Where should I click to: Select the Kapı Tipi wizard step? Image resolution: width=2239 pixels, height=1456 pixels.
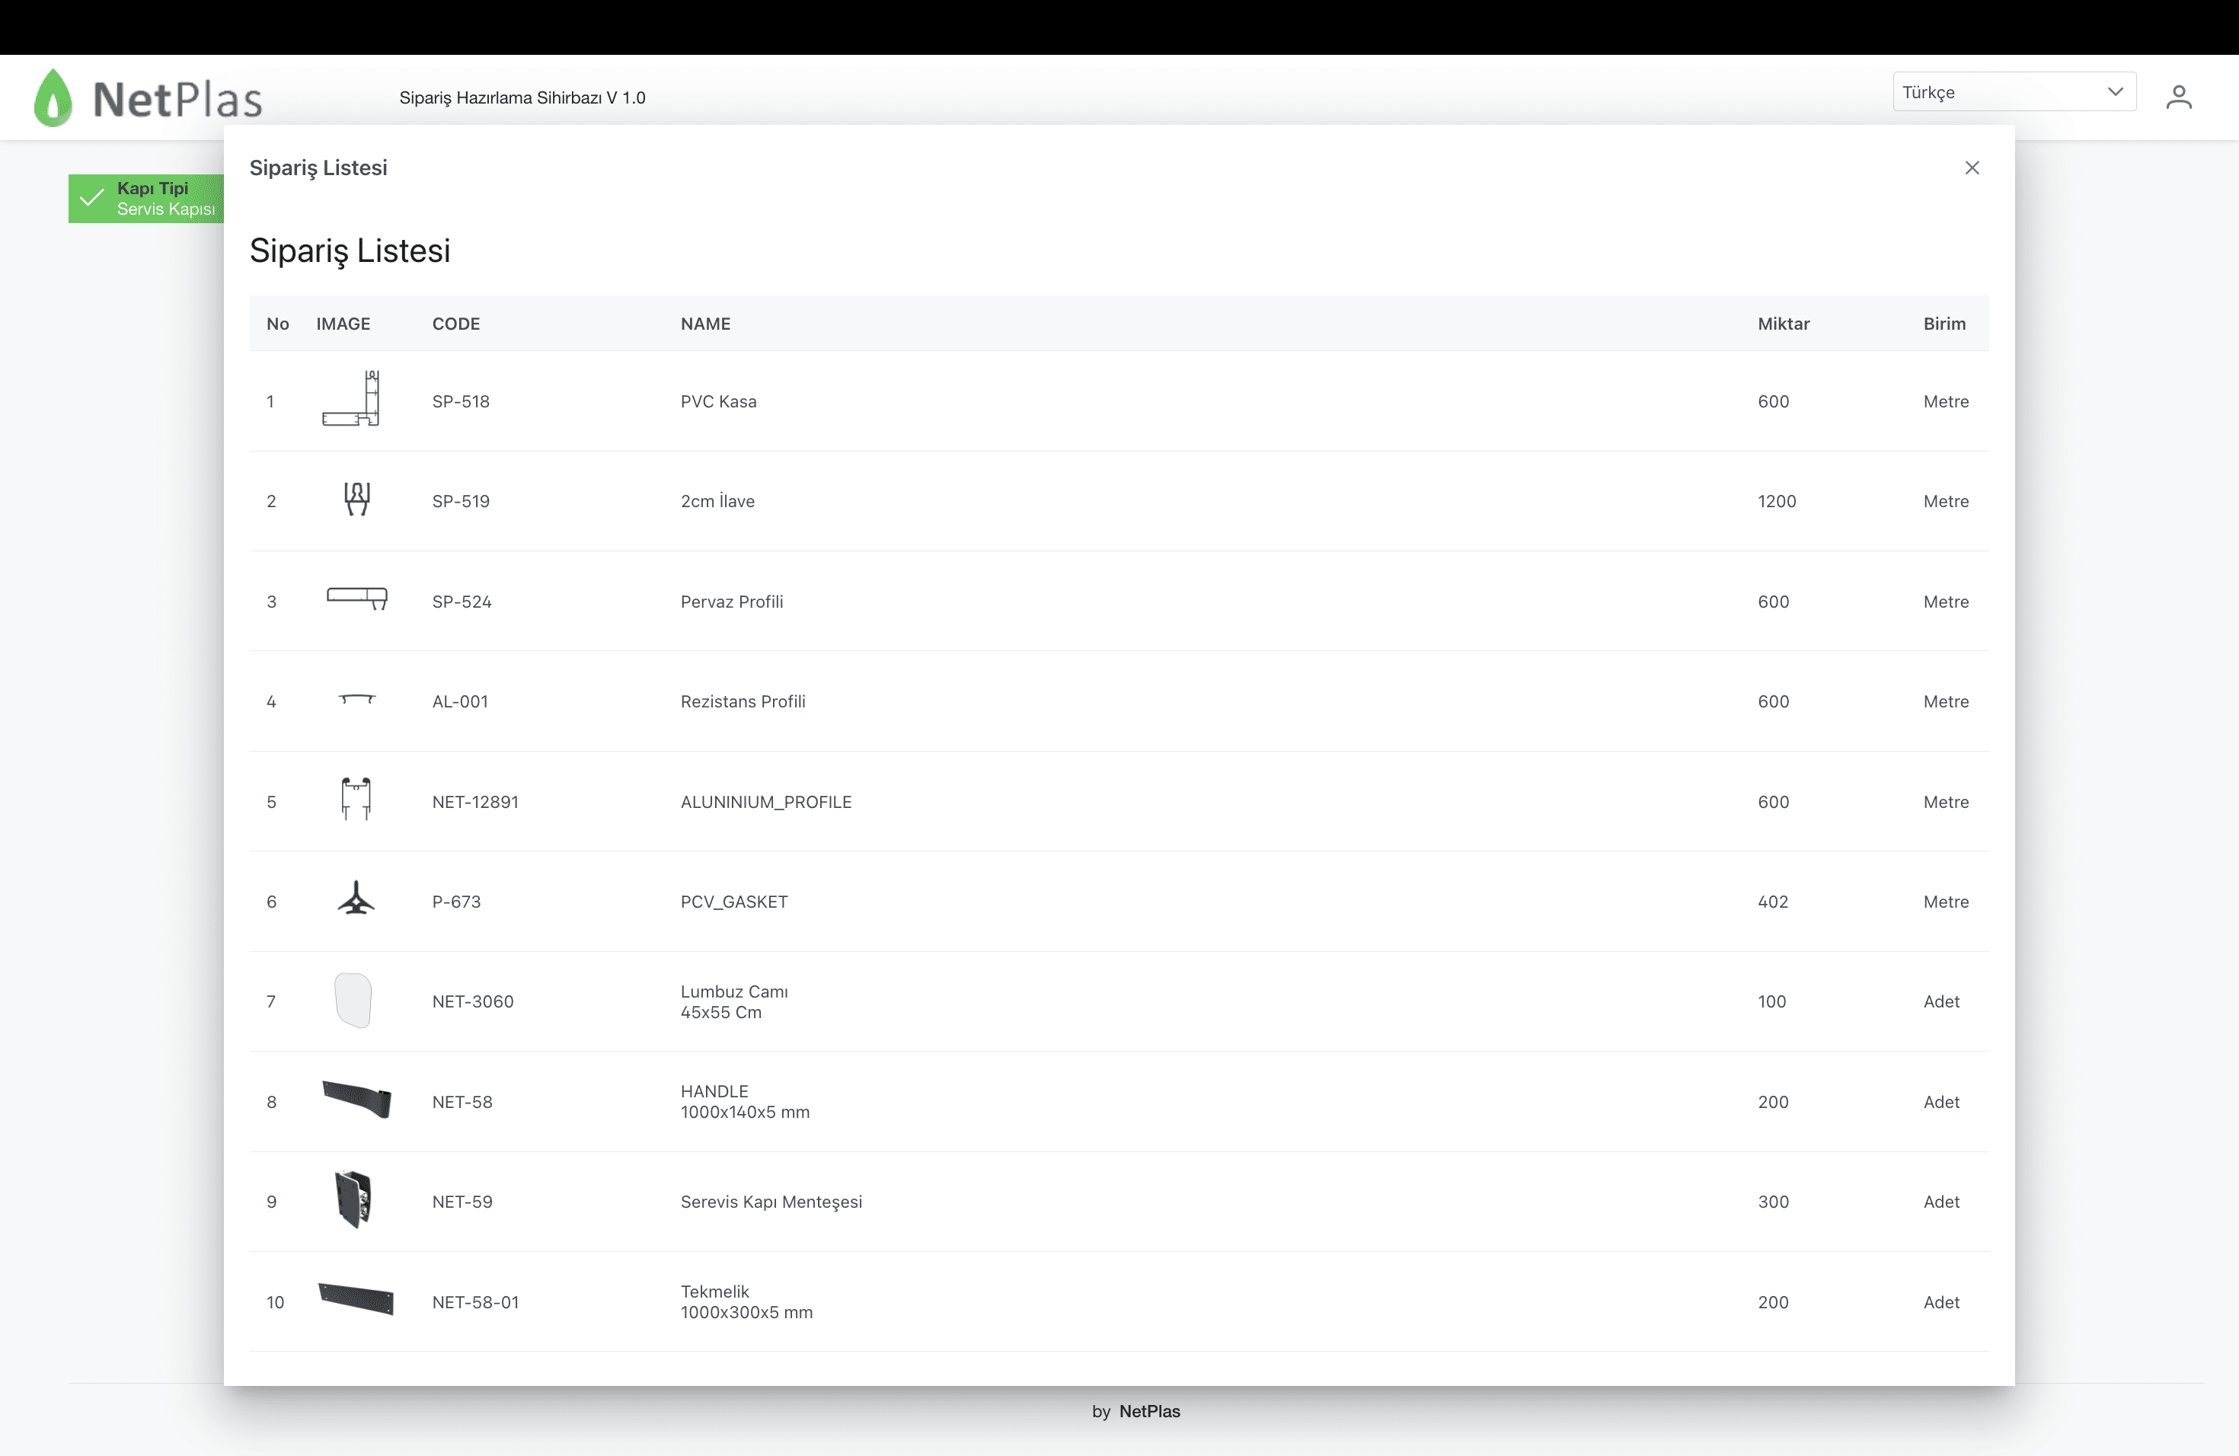pyautogui.click(x=145, y=199)
